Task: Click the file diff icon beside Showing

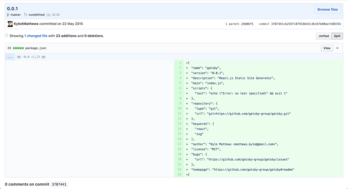Action: click(x=7, y=36)
